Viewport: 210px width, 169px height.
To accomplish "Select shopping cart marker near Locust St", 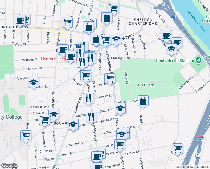I will point(177,149).
